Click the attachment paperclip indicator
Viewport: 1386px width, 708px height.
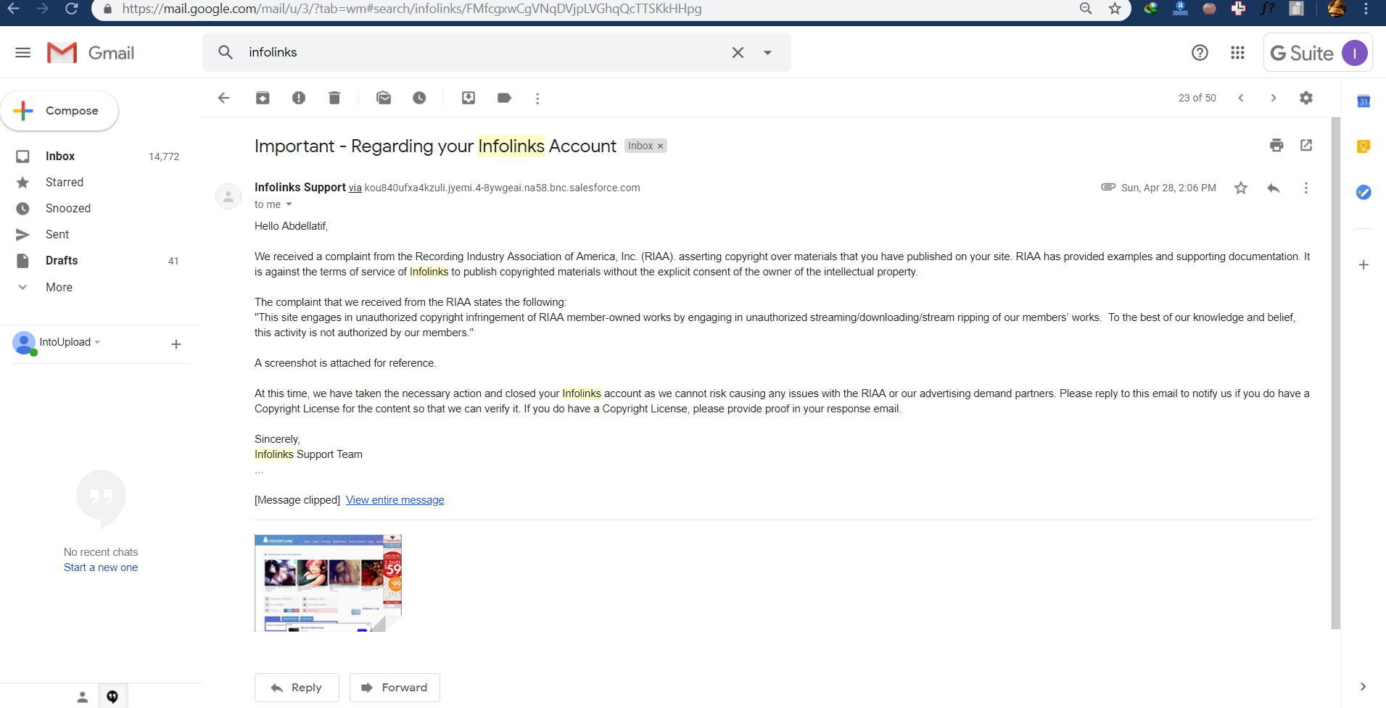click(1108, 187)
